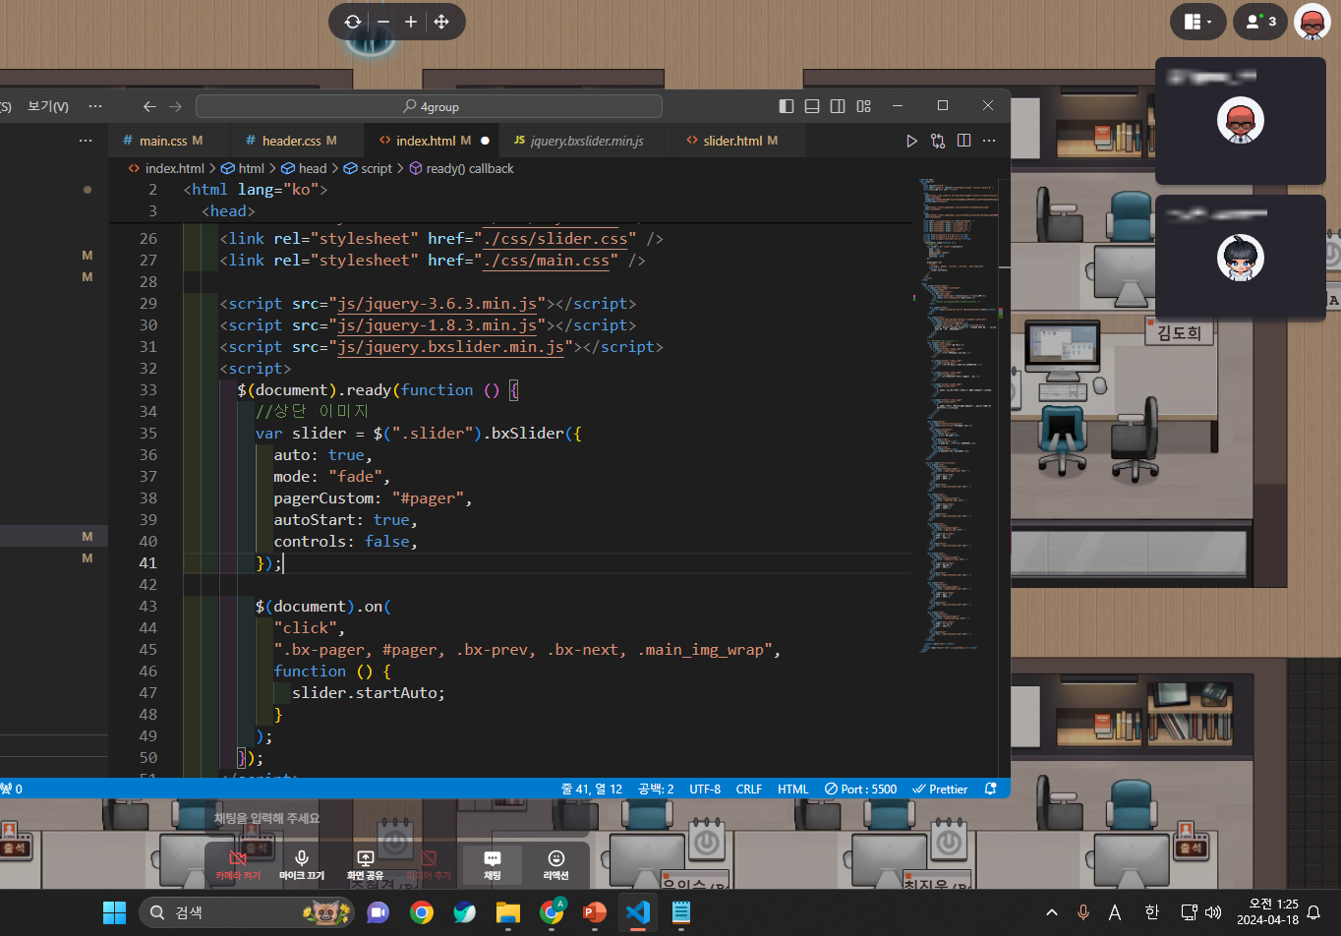Mute mic with 마이크 끄기
1341x936 pixels.
[302, 865]
